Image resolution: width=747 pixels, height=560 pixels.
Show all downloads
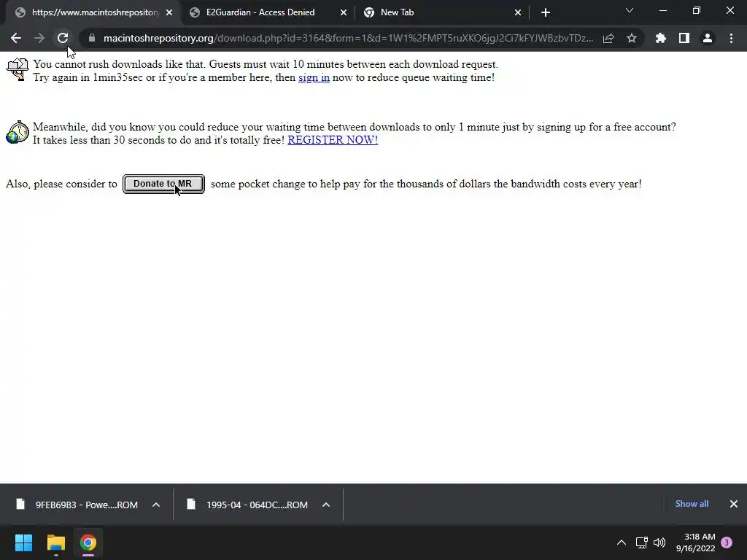point(692,504)
